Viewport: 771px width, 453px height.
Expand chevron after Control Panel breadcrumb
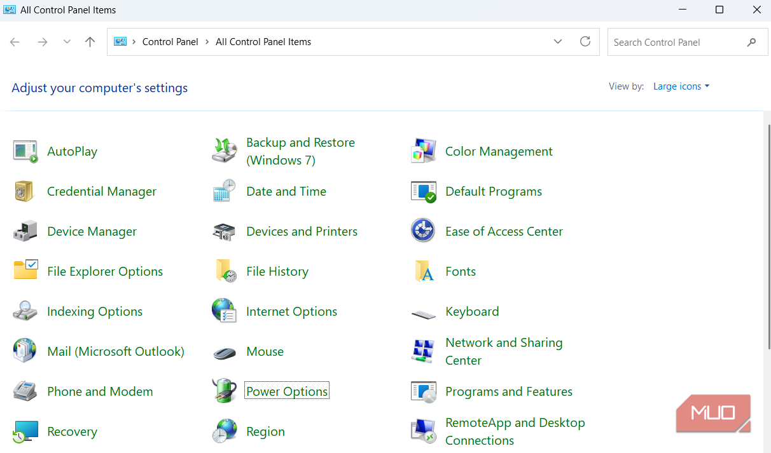click(x=207, y=42)
